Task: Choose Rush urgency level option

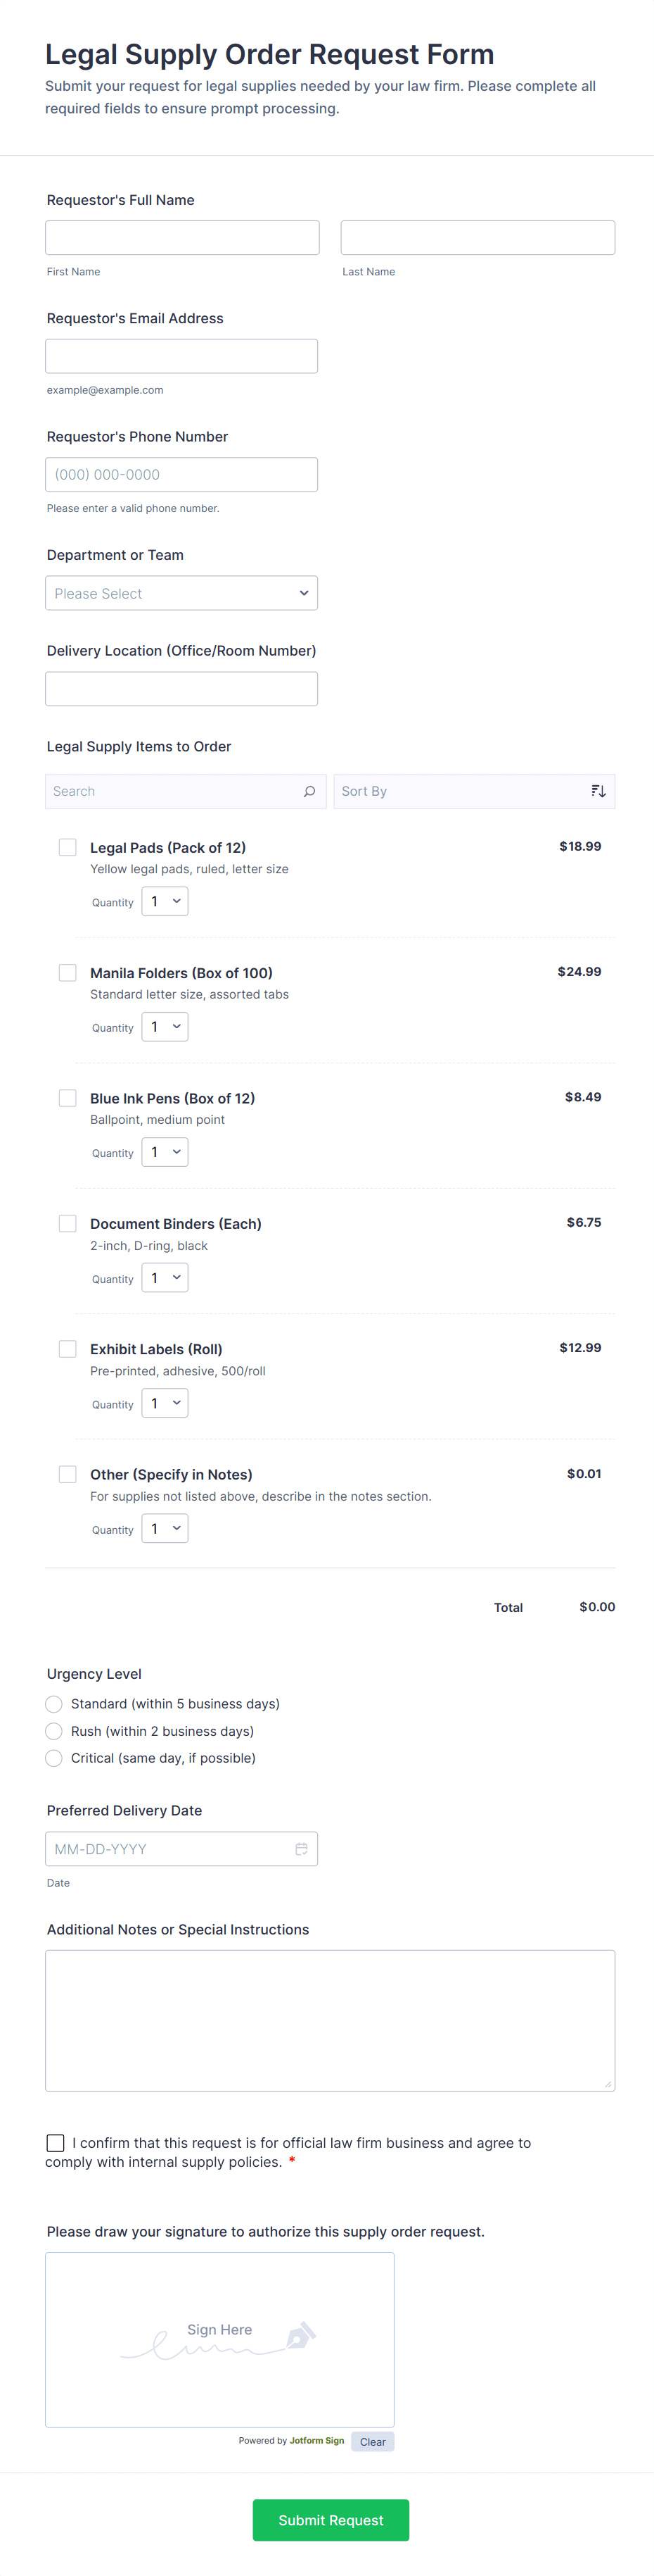Action: click(55, 1731)
